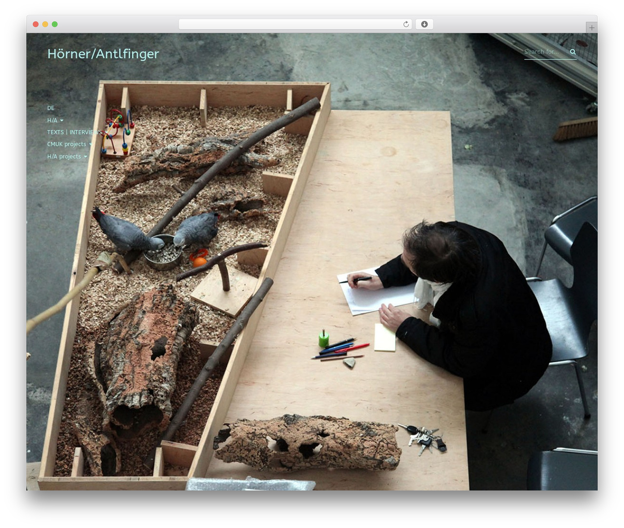
Task: Click the grey parrots in the photo
Action: point(156,231)
